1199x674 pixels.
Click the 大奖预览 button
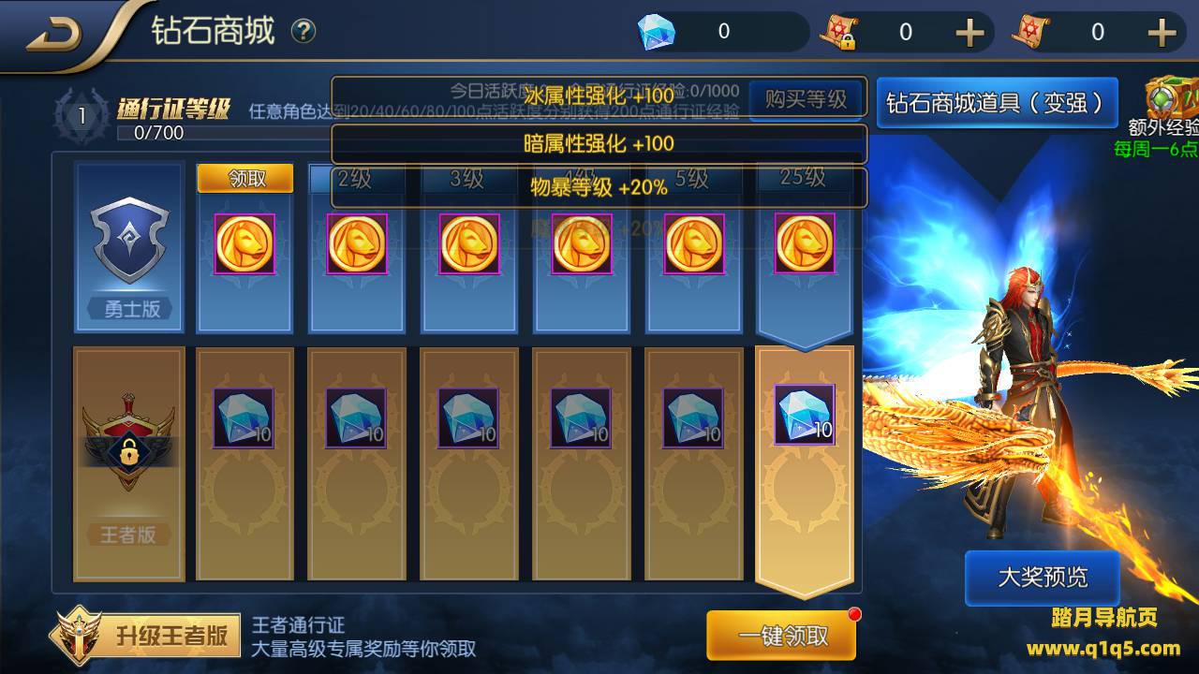point(1043,577)
